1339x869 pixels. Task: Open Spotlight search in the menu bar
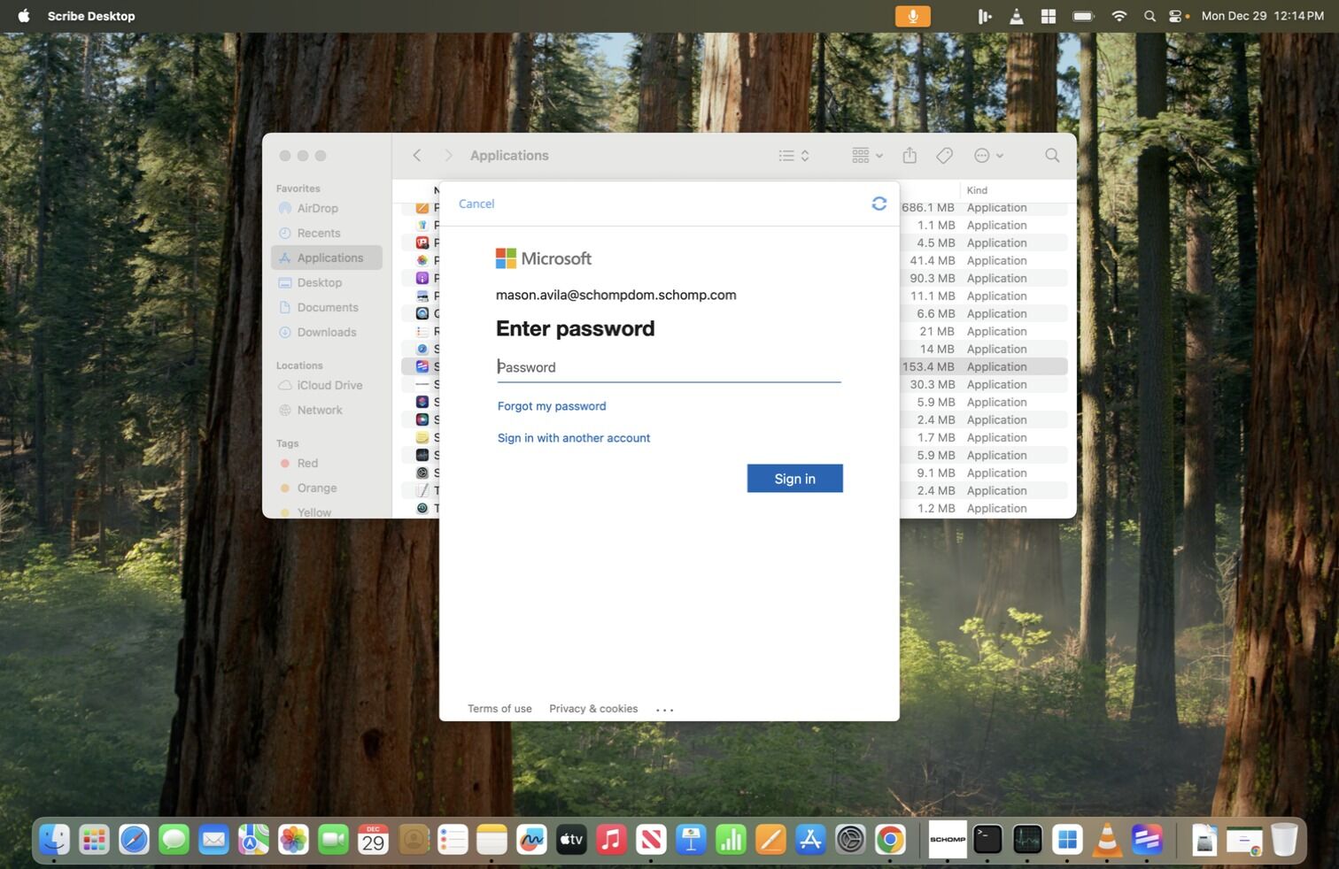[1149, 16]
